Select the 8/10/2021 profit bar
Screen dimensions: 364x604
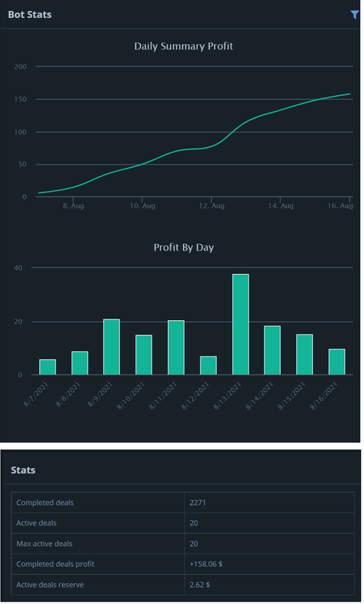tap(144, 355)
